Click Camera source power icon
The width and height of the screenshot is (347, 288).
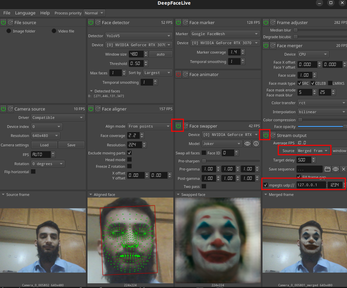coord(3,109)
